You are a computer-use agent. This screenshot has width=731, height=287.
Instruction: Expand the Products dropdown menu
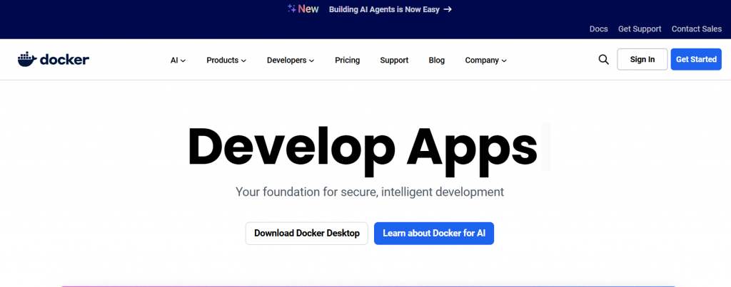(226, 60)
